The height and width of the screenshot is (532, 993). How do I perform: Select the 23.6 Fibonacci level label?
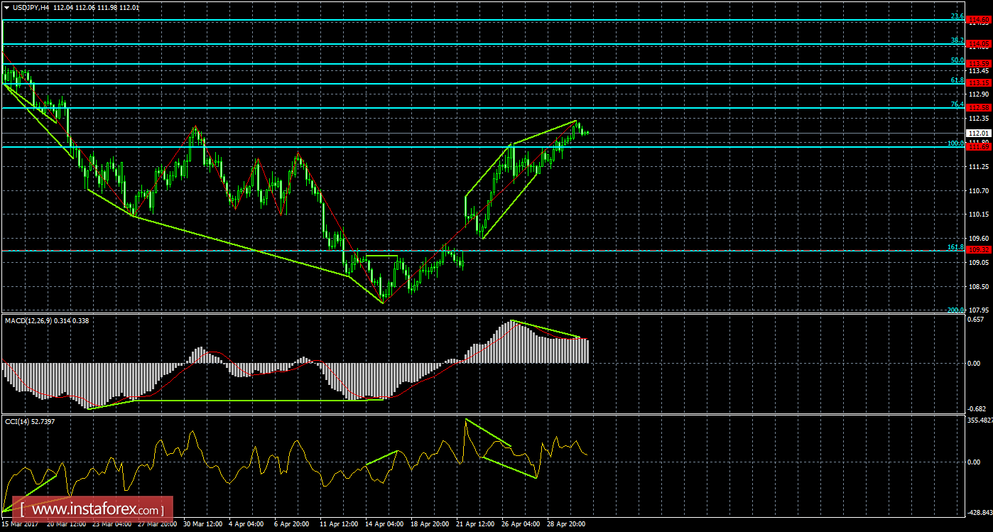[x=957, y=16]
